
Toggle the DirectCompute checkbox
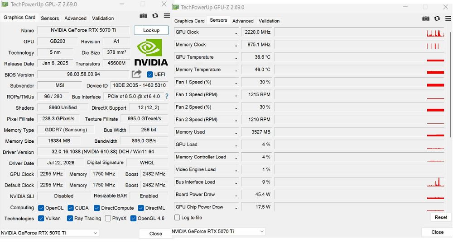click(x=97, y=208)
